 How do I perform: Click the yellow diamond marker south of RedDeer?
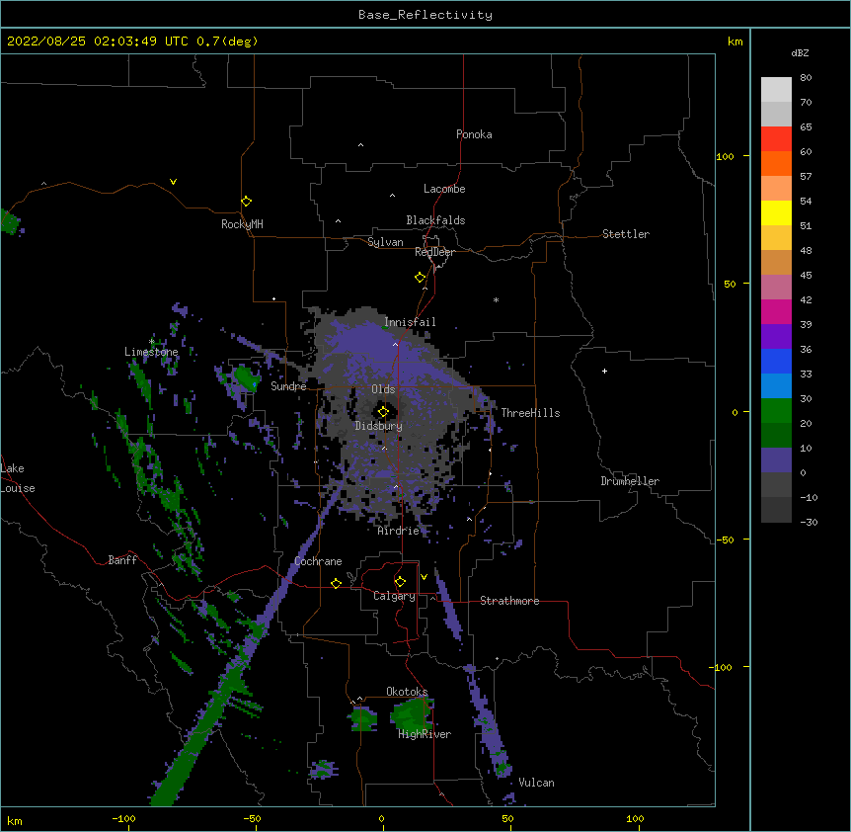pyautogui.click(x=420, y=278)
